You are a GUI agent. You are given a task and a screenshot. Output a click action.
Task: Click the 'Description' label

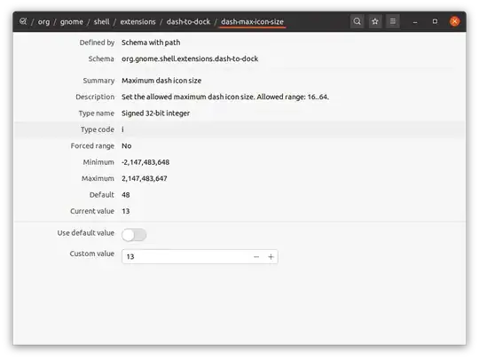[95, 97]
